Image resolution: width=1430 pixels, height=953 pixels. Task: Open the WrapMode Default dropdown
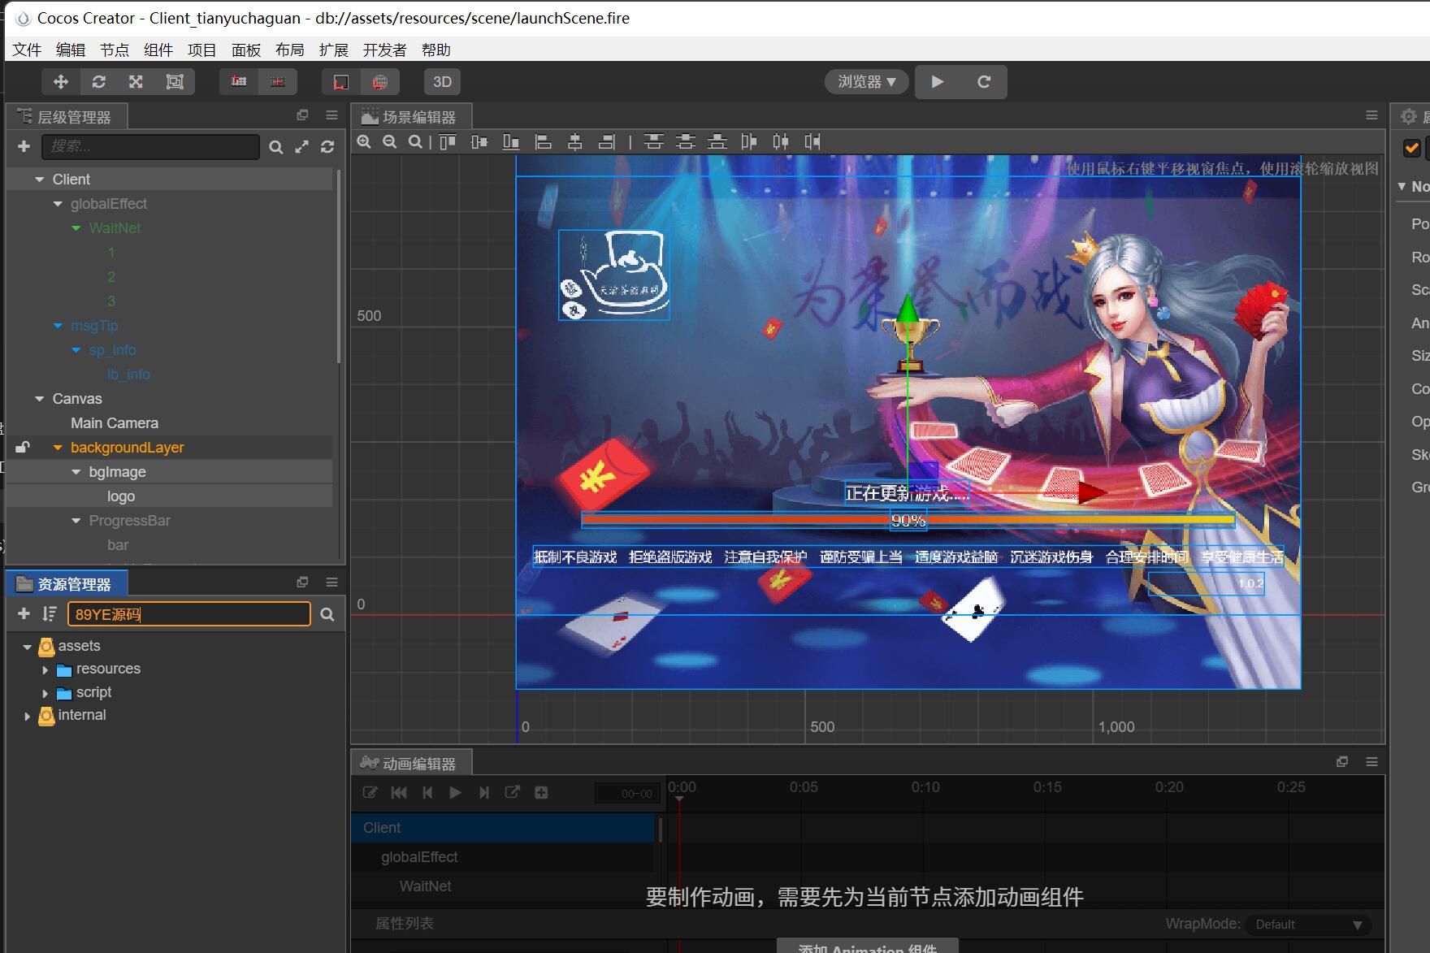[1308, 925]
